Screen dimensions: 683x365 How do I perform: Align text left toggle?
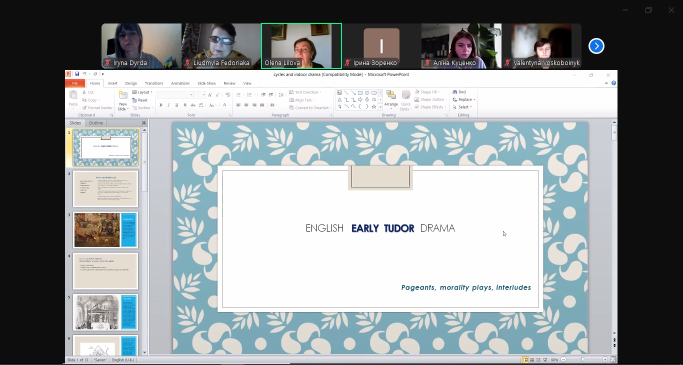click(238, 105)
